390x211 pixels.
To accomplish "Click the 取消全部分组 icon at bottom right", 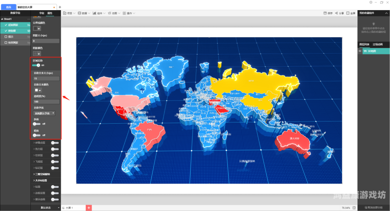I will pos(366,208).
